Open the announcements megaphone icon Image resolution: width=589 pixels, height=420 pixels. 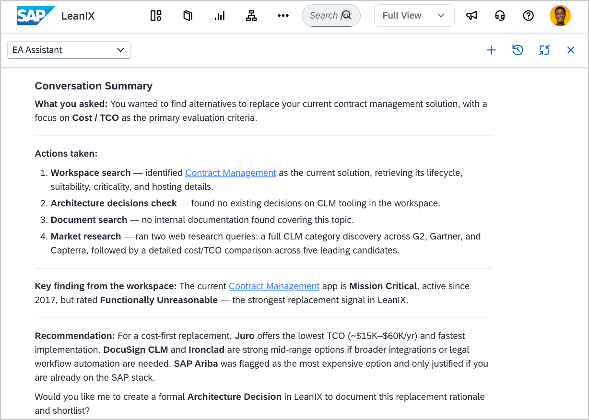(x=471, y=16)
